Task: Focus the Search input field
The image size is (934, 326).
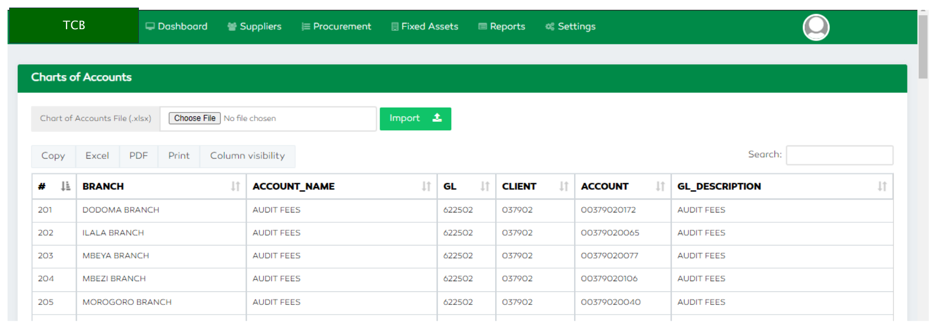Action: tap(839, 155)
